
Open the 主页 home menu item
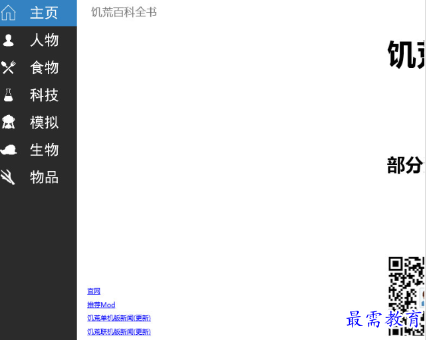pyautogui.click(x=39, y=13)
